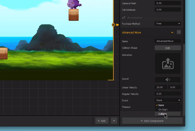Expand the panel with the up chevron
Image resolution: width=195 pixels, height=131 pixels.
click(114, 121)
